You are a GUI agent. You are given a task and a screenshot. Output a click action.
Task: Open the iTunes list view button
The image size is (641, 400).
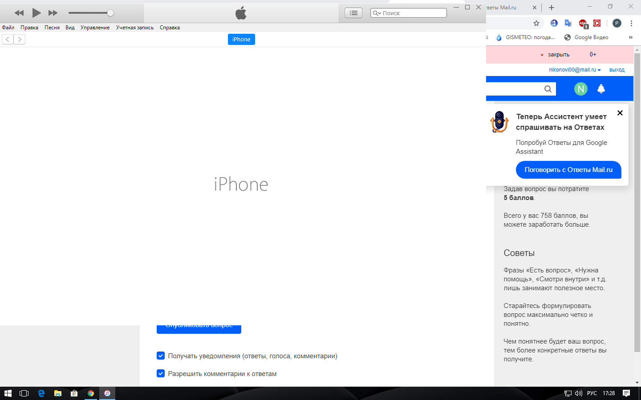coord(353,13)
